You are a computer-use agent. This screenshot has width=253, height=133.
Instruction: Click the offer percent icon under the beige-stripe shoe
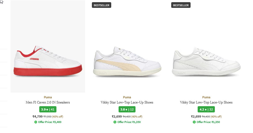(x=115, y=122)
